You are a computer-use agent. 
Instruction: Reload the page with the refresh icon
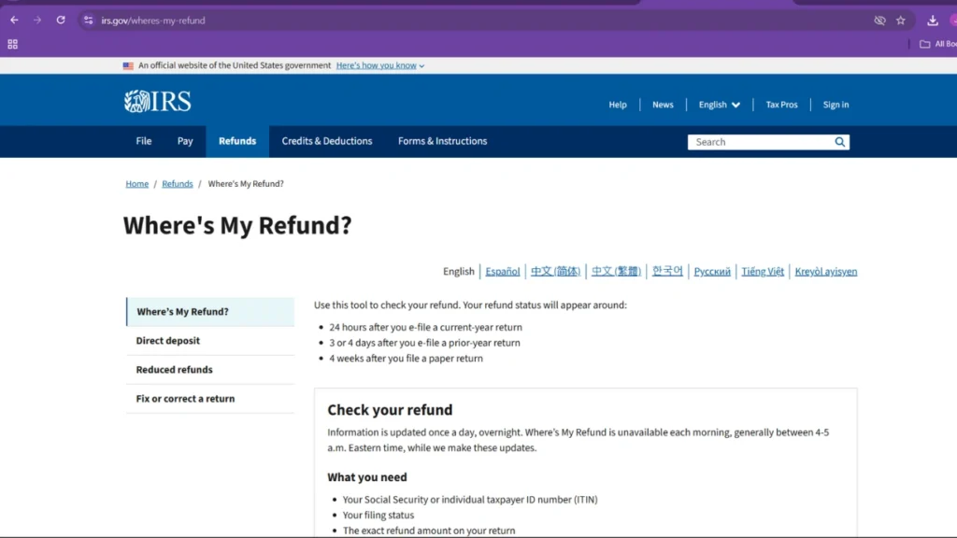pos(61,20)
